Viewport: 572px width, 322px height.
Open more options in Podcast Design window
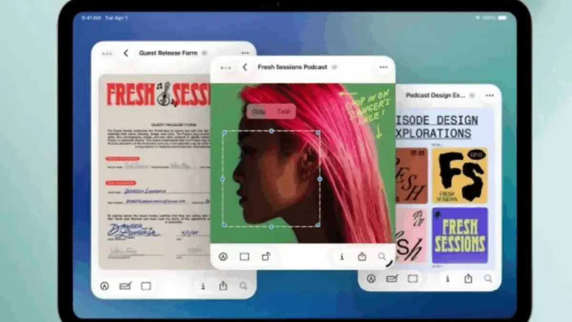coord(490,95)
